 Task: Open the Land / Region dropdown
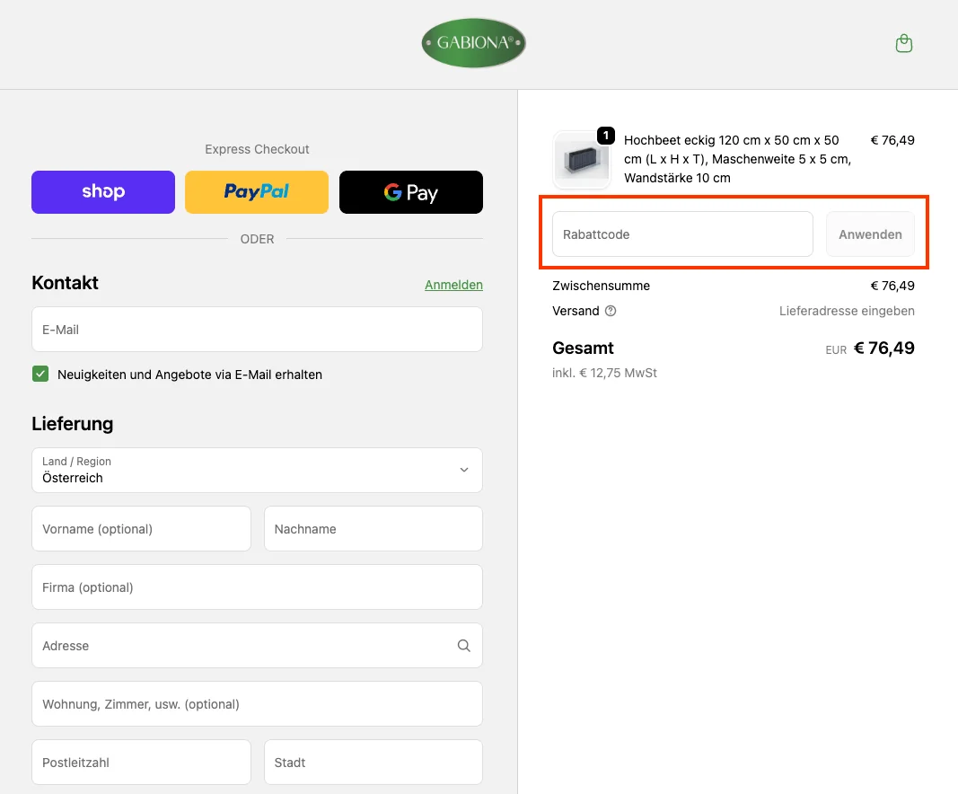click(x=257, y=470)
